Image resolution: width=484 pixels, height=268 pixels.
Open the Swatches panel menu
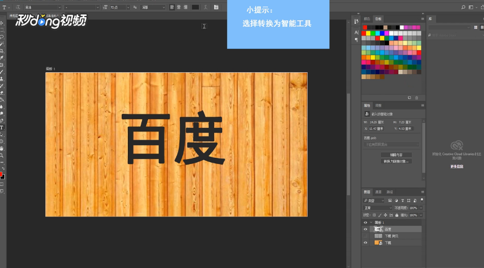pos(423,19)
